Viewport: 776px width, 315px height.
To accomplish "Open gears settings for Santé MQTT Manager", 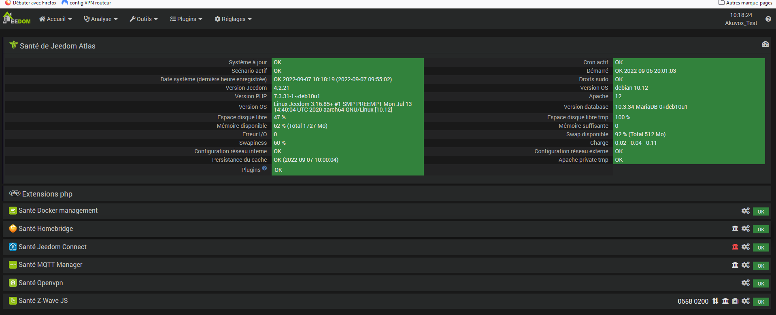I will pyautogui.click(x=746, y=265).
